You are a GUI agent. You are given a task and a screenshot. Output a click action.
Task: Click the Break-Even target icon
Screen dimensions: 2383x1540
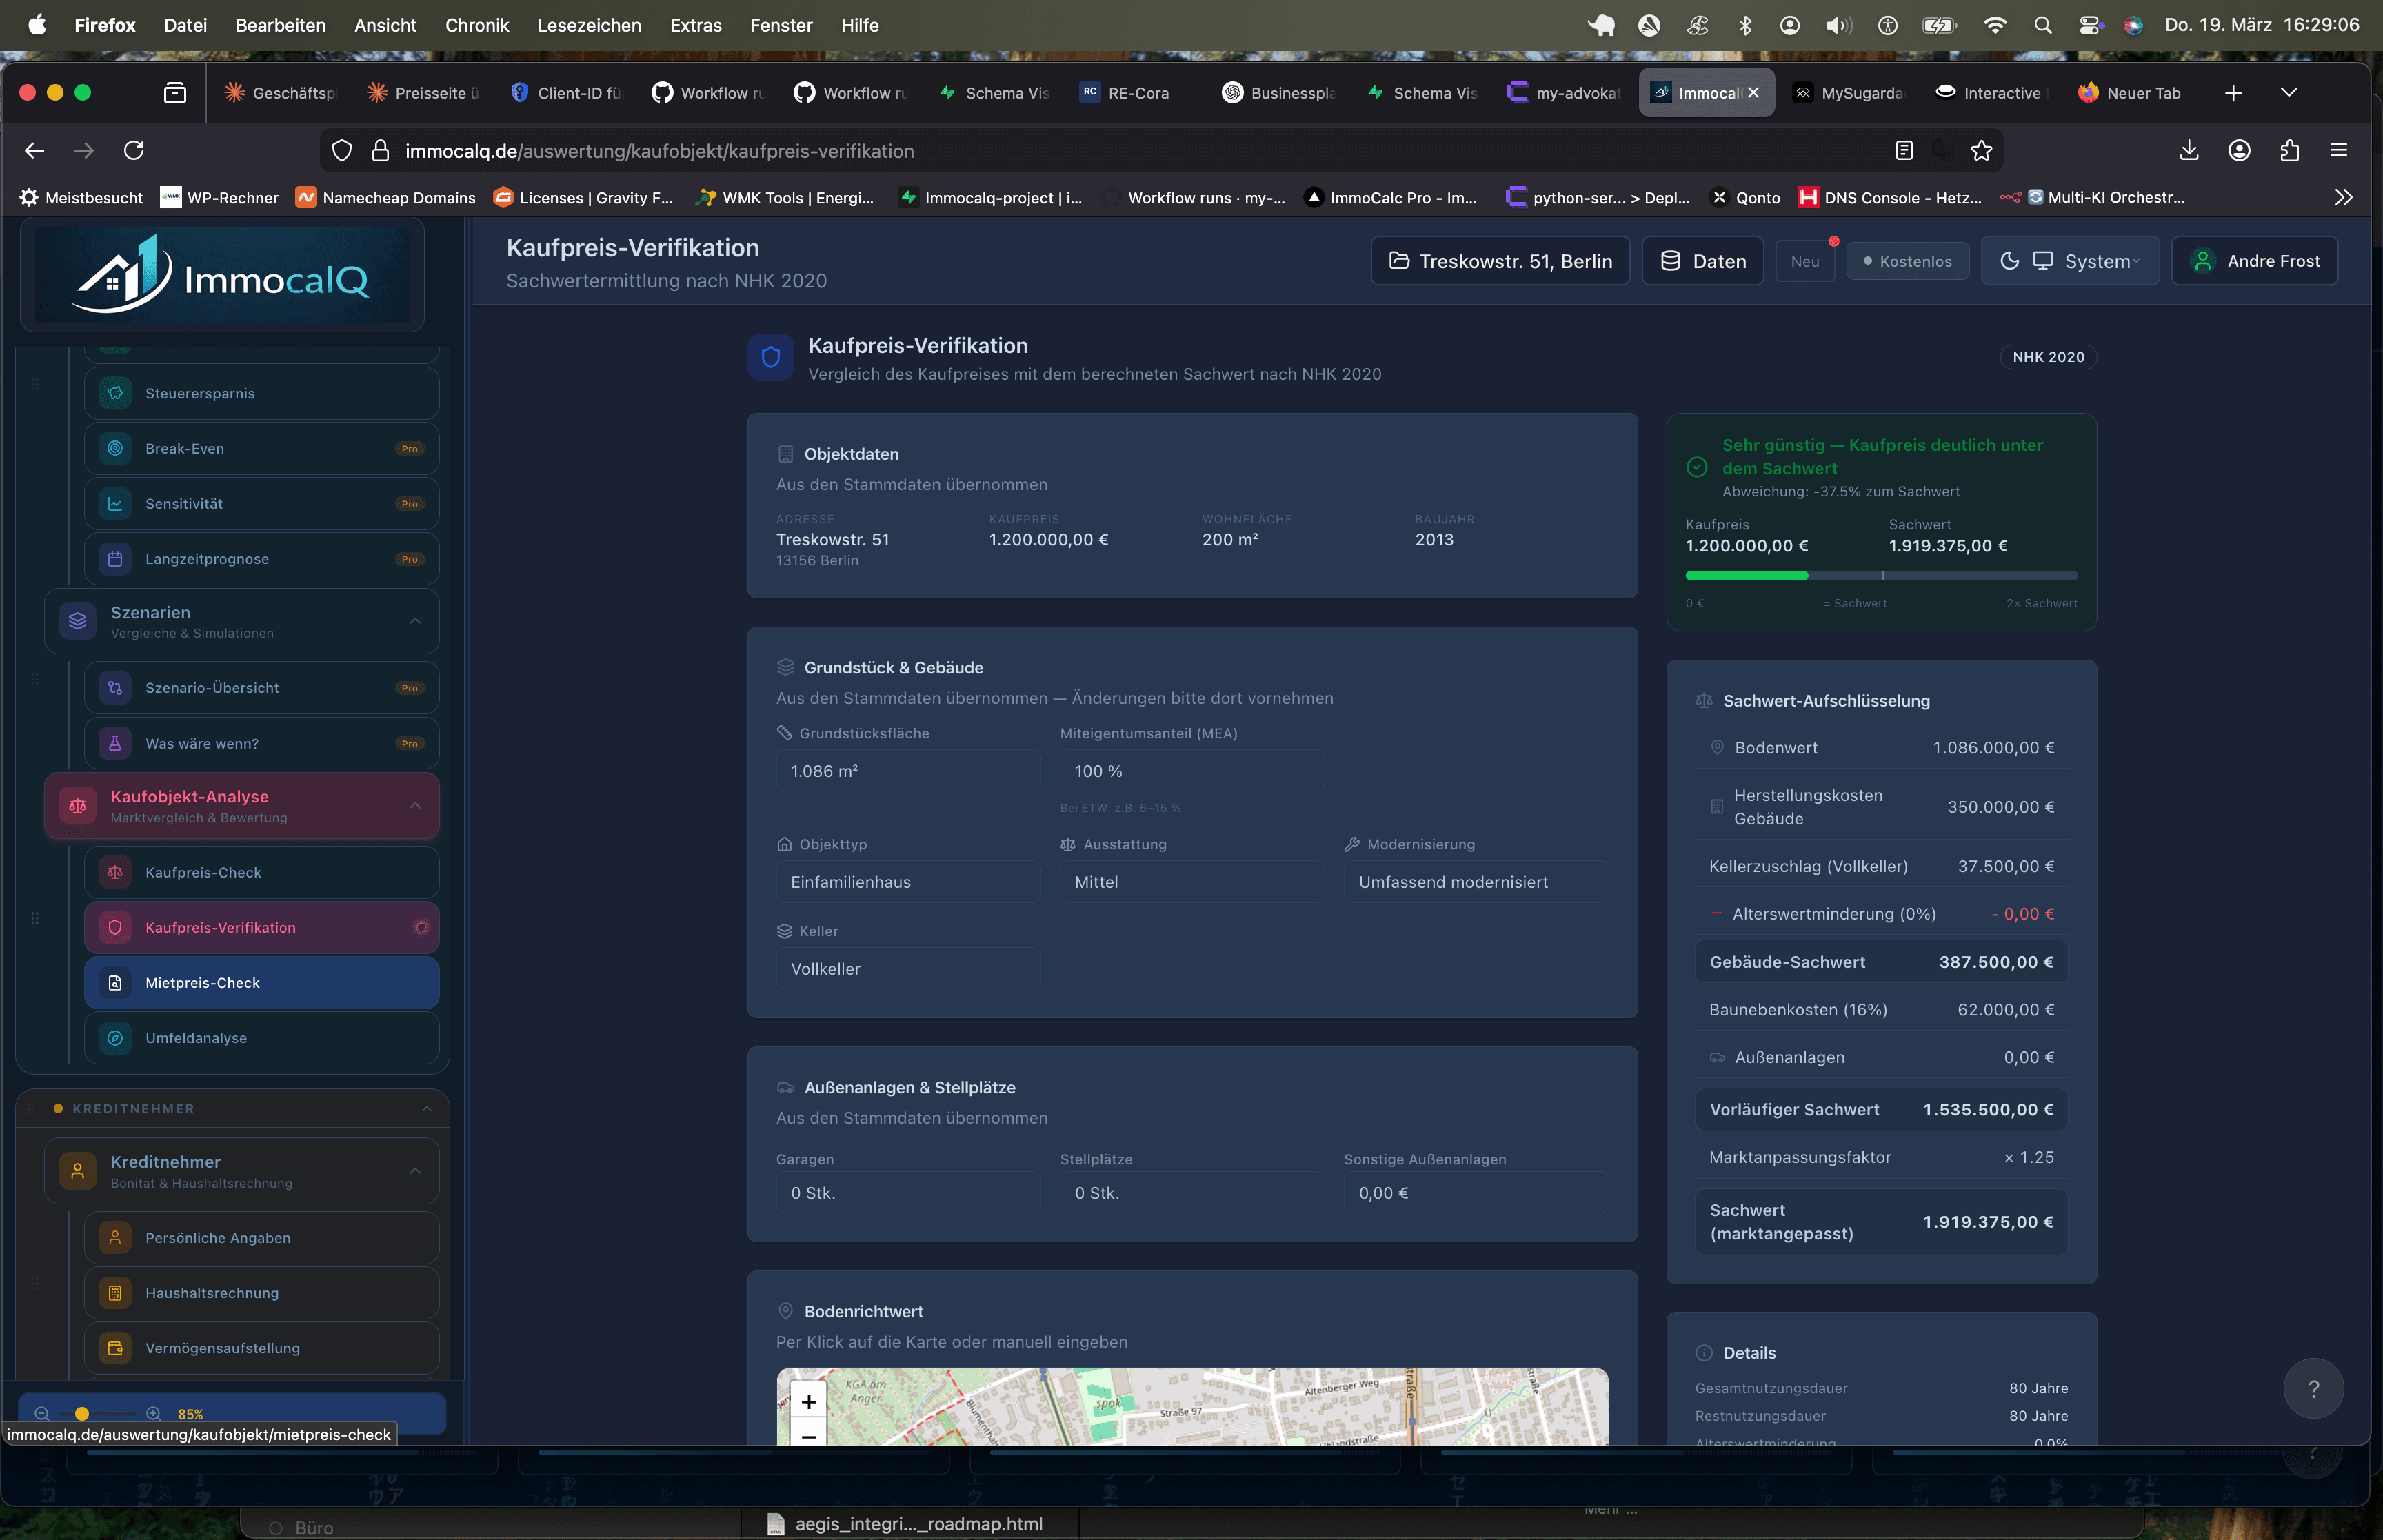point(115,448)
